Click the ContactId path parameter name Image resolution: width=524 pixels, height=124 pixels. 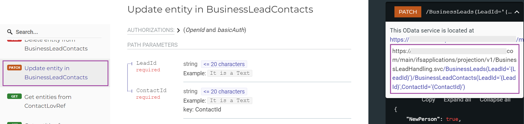151,90
